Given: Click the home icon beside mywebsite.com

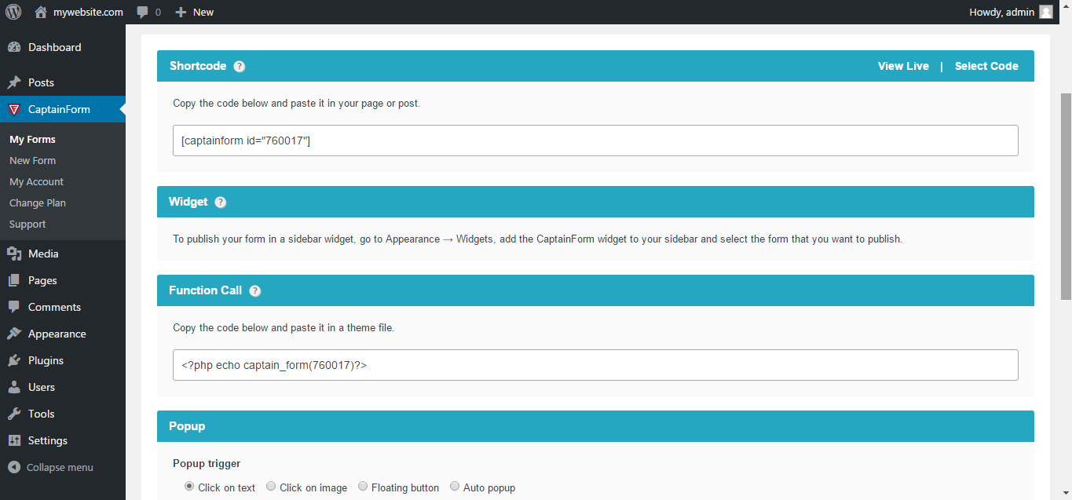Looking at the screenshot, I should click(41, 12).
